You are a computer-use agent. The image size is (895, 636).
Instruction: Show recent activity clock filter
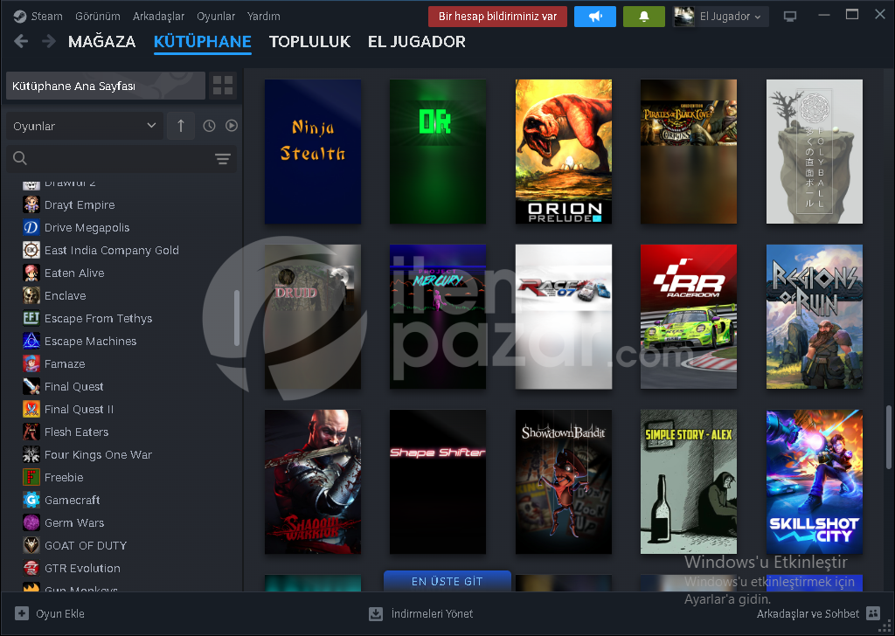tap(210, 126)
